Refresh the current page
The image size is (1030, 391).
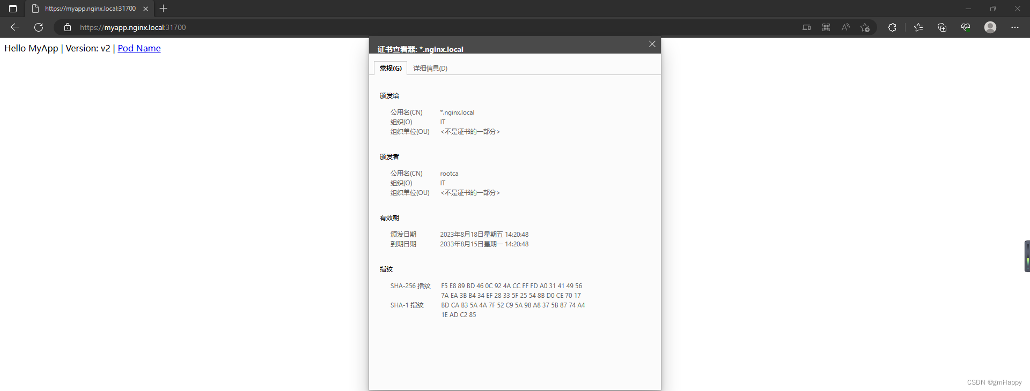tap(39, 27)
